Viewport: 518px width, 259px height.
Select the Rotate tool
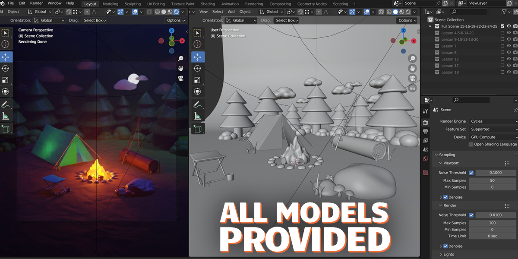click(6, 68)
